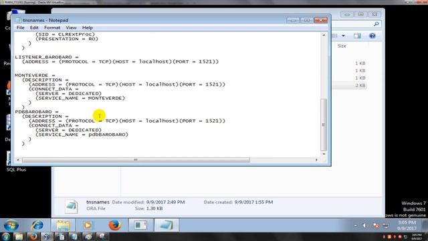Open the host Start button on bottom taskbar
This screenshot has width=428, height=241.
6,236
